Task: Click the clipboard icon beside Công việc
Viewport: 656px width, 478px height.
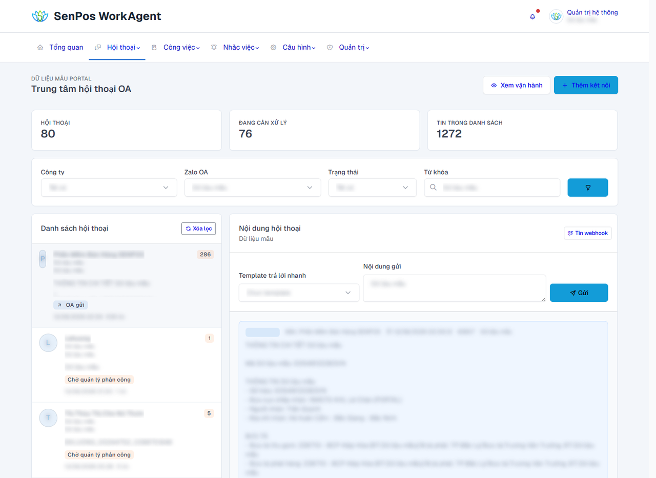Action: (x=154, y=47)
